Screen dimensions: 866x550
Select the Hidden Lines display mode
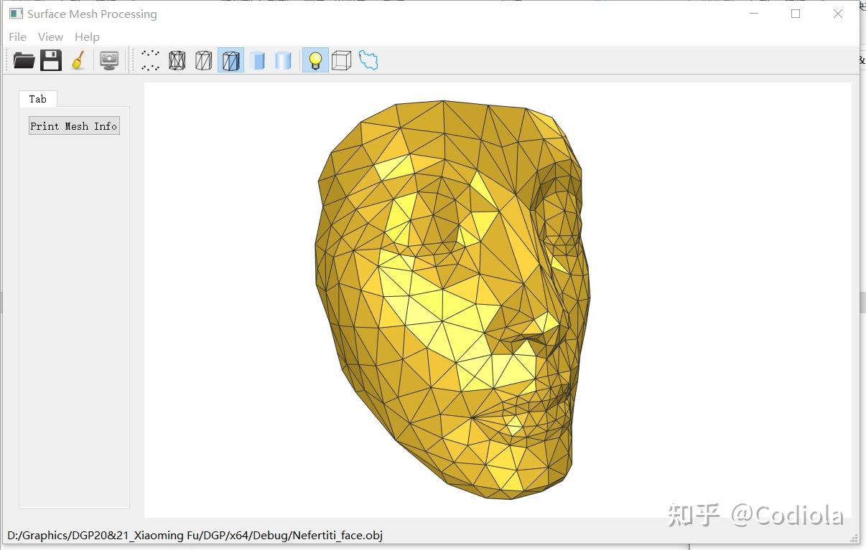click(203, 60)
